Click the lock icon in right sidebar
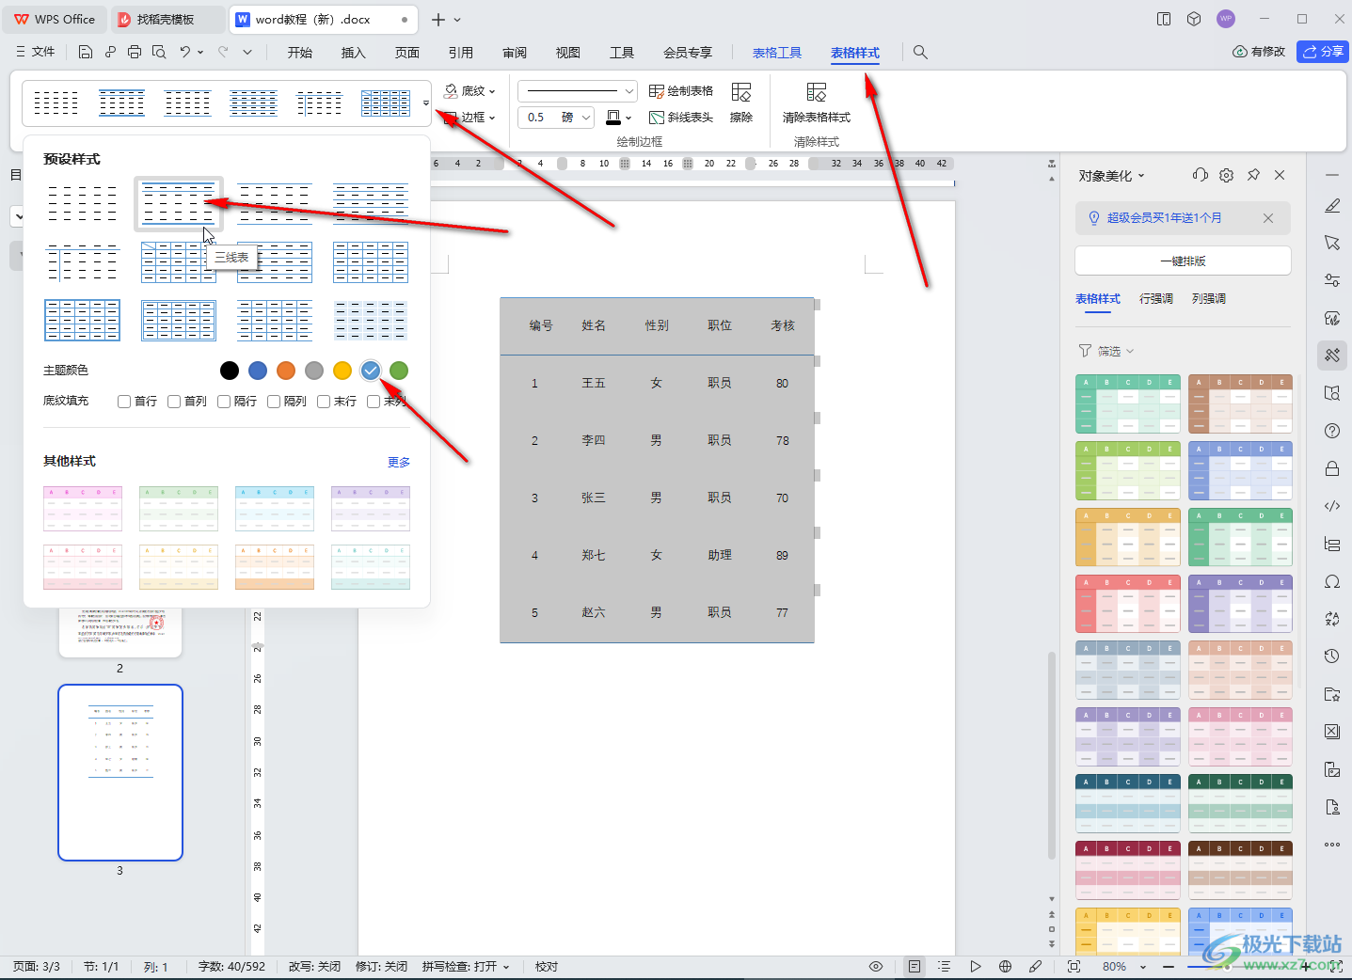Viewport: 1352px width, 980px height. point(1332,468)
